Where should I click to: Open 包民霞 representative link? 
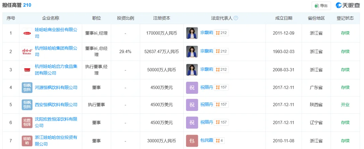click(207, 141)
